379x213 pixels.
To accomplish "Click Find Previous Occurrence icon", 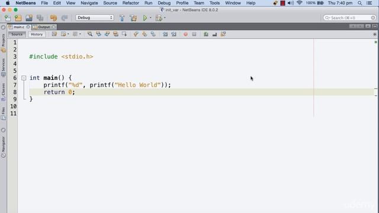I will point(99,34).
